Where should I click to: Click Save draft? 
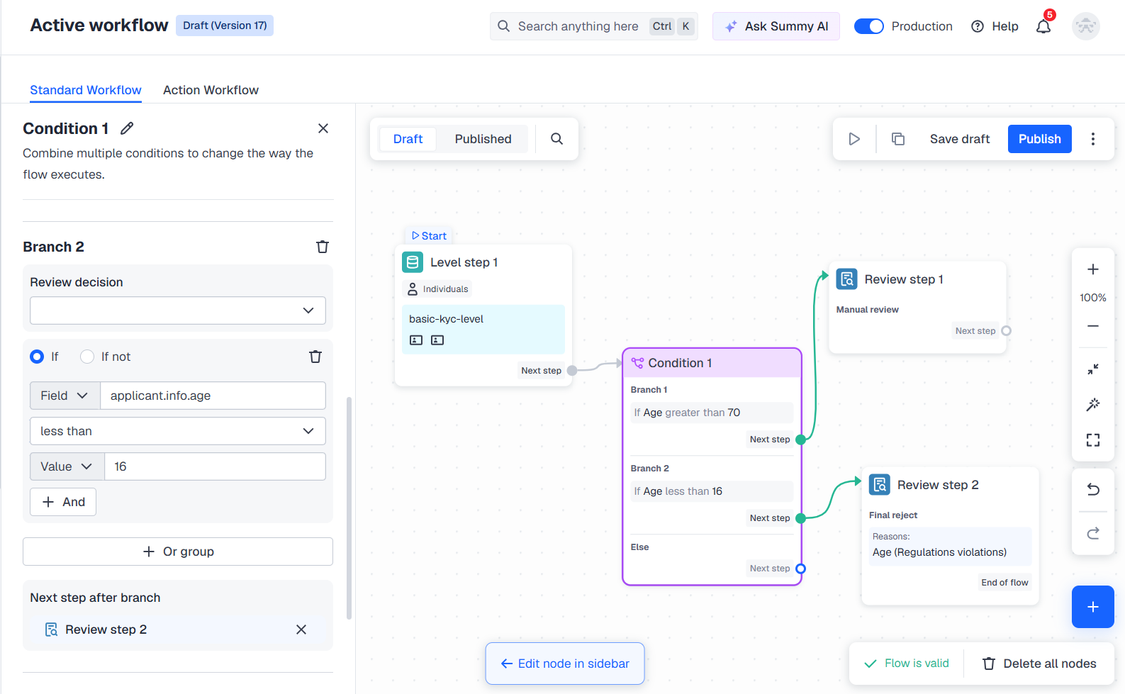coord(960,139)
